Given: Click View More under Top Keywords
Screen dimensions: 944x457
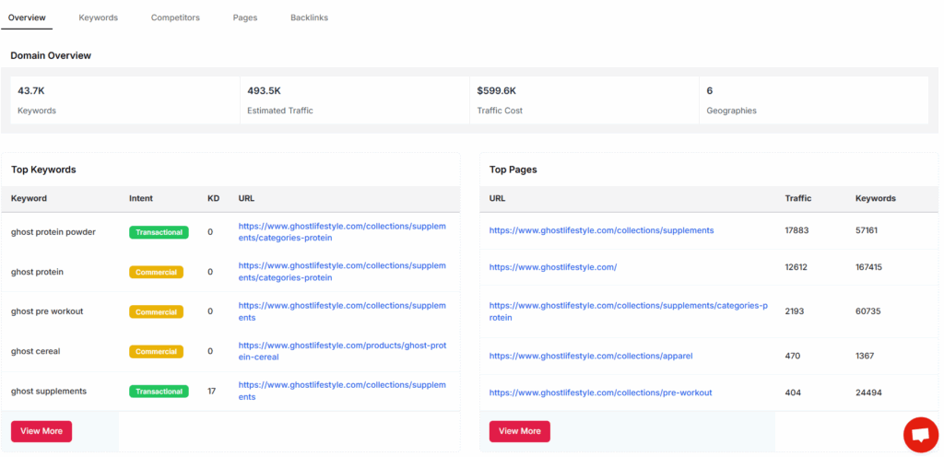Looking at the screenshot, I should pyautogui.click(x=41, y=431).
